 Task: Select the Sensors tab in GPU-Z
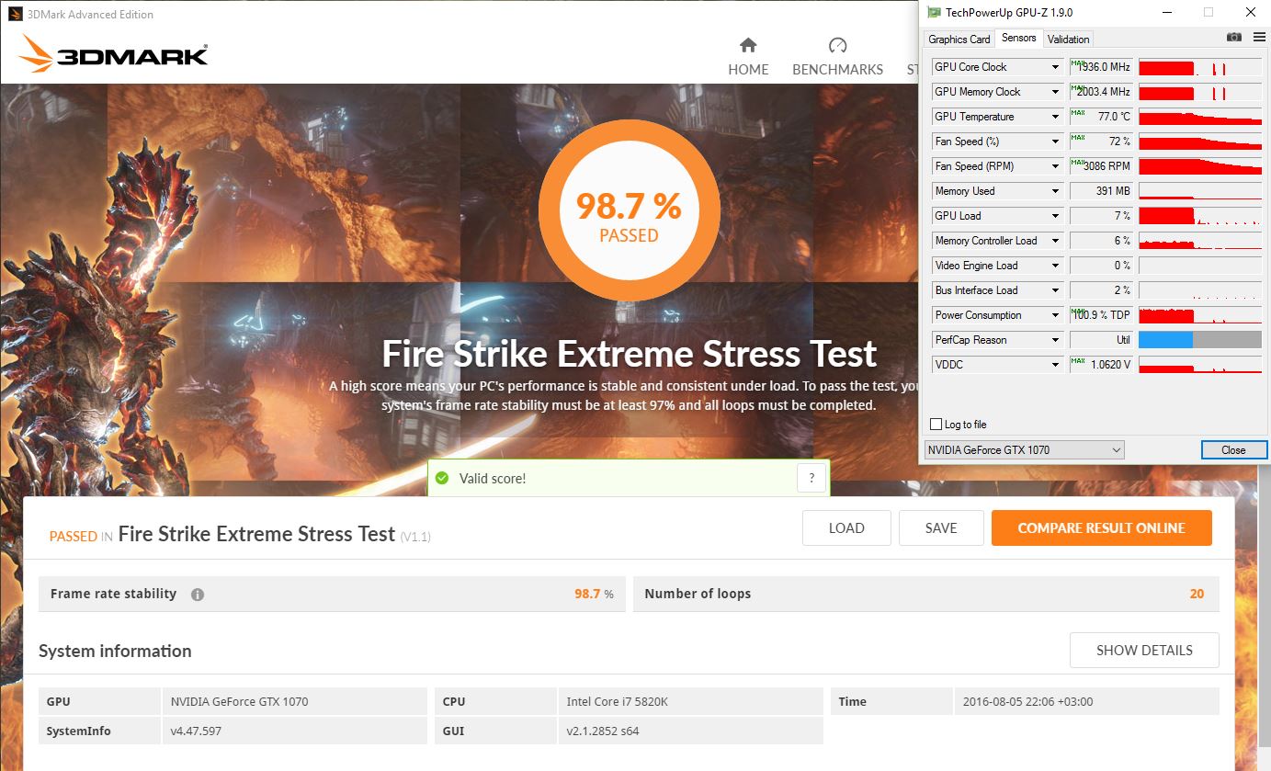tap(1018, 39)
